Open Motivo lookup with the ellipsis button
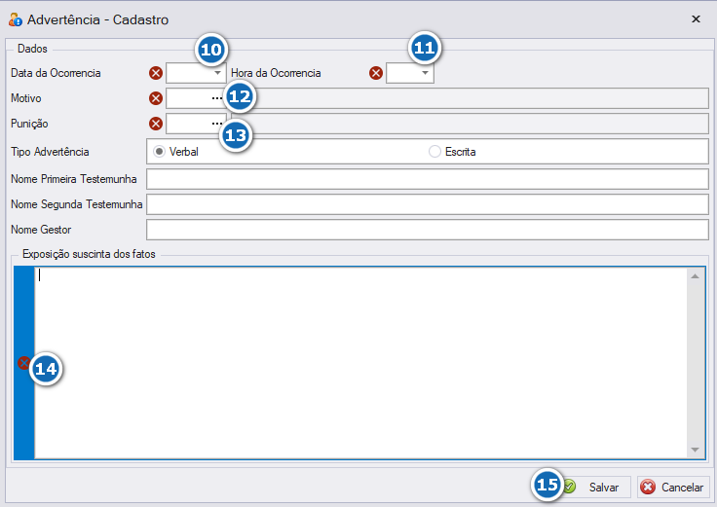 click(x=216, y=98)
